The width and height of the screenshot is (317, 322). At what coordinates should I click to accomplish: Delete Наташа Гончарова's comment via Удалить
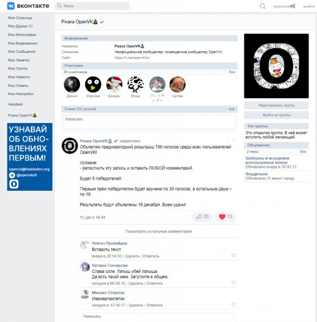(136, 284)
